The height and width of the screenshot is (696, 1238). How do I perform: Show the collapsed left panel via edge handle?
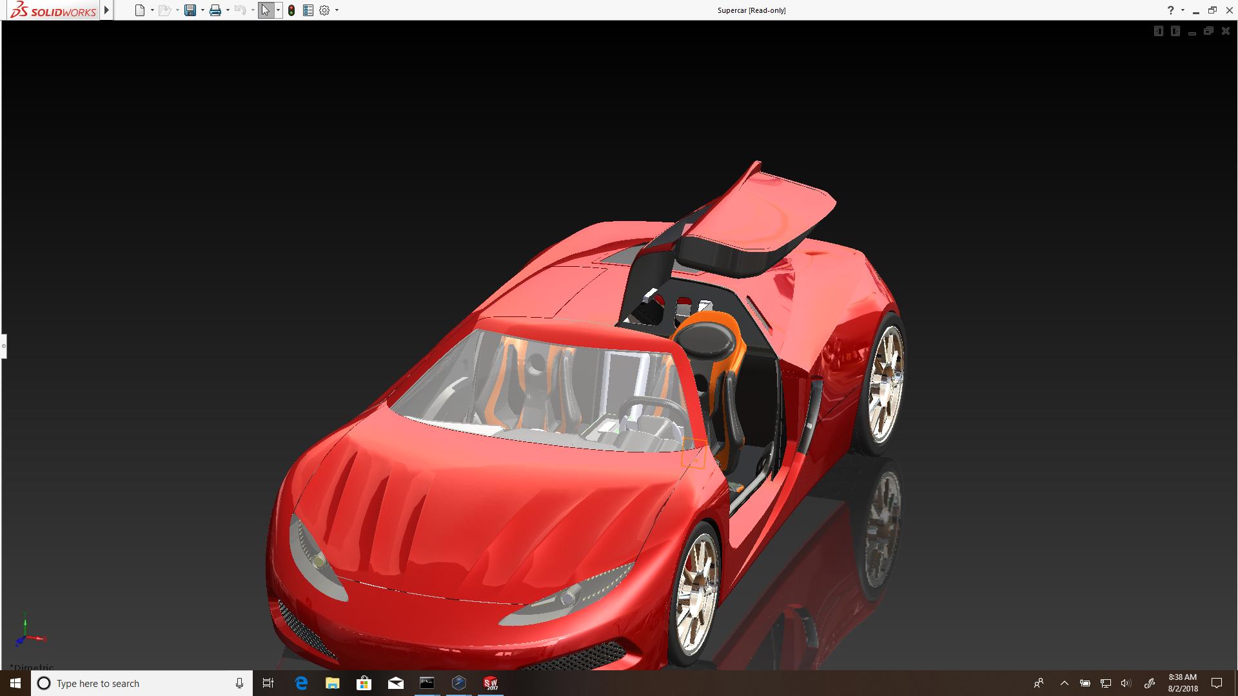(x=3, y=346)
